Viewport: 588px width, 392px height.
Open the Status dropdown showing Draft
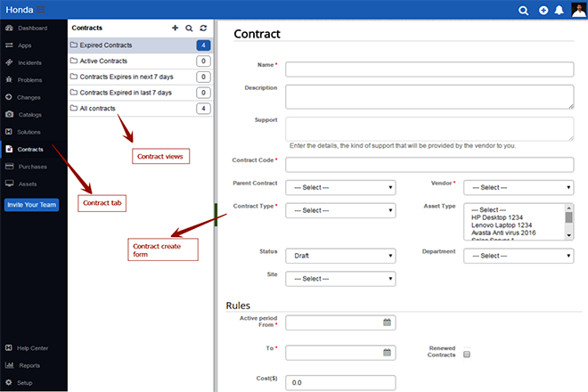click(340, 256)
